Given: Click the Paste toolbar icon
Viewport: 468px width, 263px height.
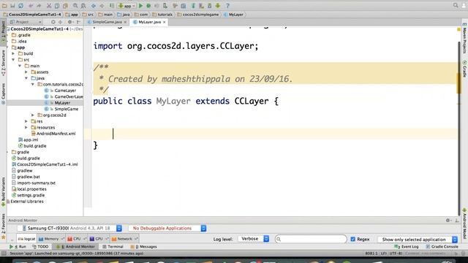Looking at the screenshot, I should coord(65,6).
